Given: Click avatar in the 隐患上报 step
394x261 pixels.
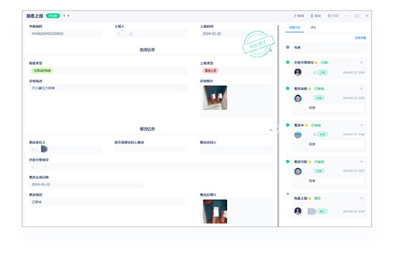Looking at the screenshot, I should (x=298, y=211).
